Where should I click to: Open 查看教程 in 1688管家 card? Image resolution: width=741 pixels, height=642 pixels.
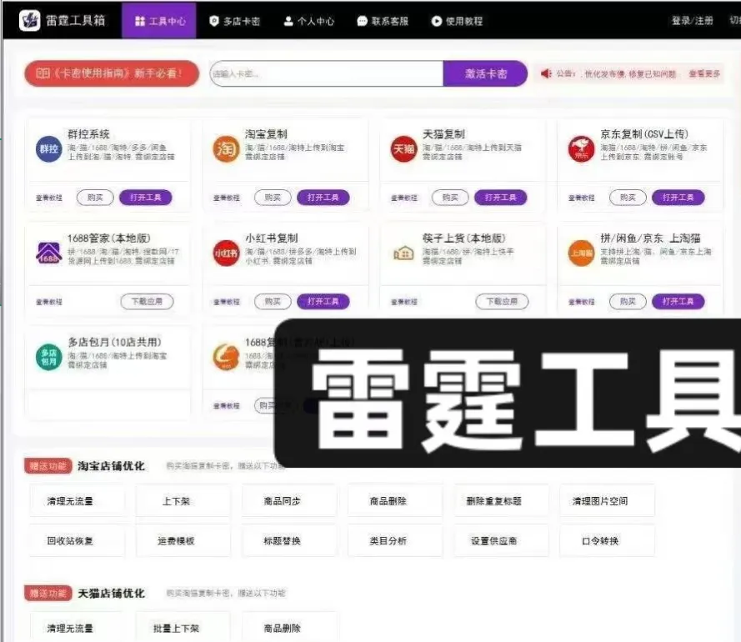[49, 302]
